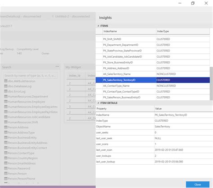Viewport: 213px width, 188px height.
Task: Select the AK_ContactType_Name row
Action: pyautogui.click(x=153, y=86)
